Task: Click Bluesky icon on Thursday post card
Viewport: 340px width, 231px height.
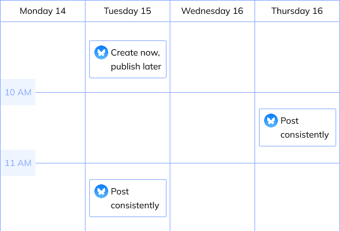Action: (x=271, y=121)
